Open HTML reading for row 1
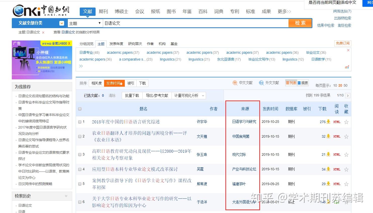Image resolution: width=373 pixels, height=213 pixels. pyautogui.click(x=337, y=122)
